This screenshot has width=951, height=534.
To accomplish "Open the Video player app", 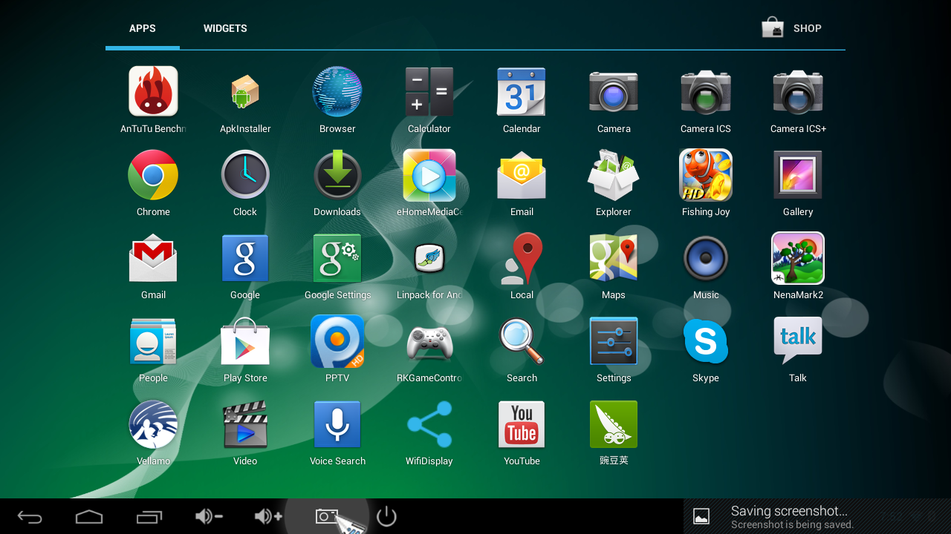I will (245, 424).
